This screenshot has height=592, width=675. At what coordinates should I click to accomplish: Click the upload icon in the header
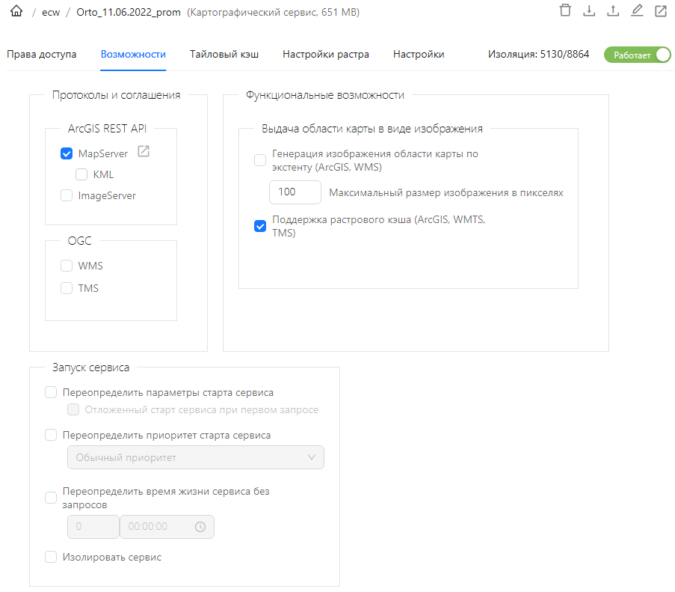click(x=613, y=10)
